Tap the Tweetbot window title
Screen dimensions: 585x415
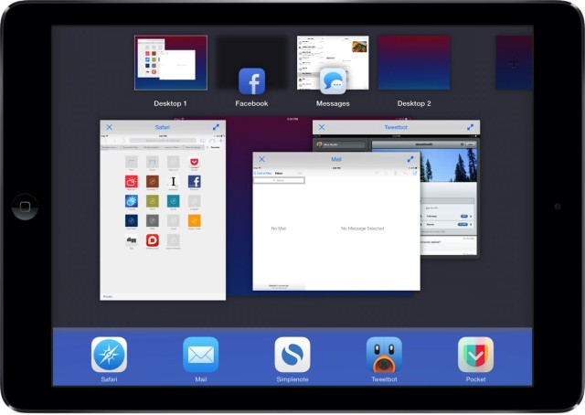pyautogui.click(x=396, y=127)
